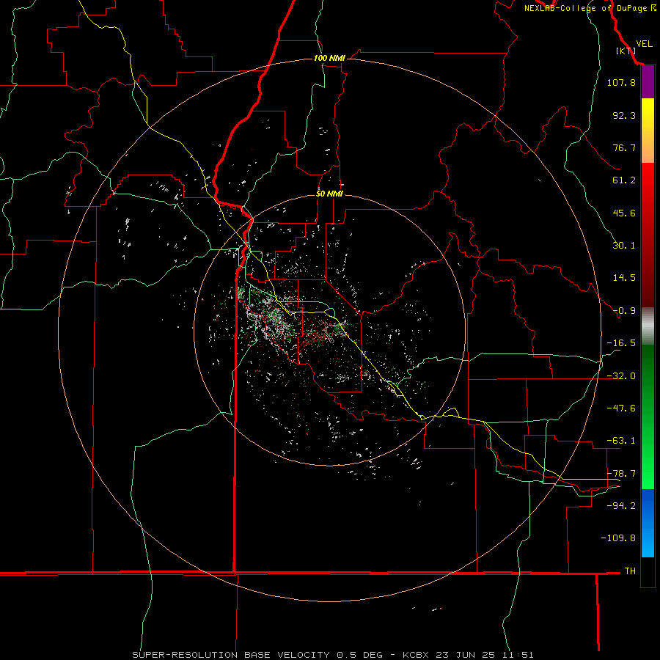The image size is (660, 660).
Task: Select the -78.7 scale value
Action: pos(621,474)
